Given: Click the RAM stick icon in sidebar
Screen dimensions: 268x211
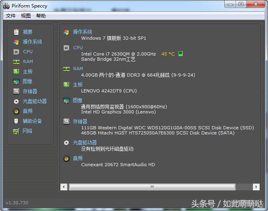Looking at the screenshot, I should [x=16, y=62].
